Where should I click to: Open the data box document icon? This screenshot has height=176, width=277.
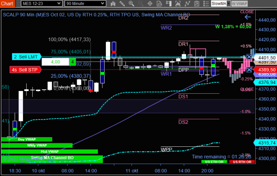160,4
